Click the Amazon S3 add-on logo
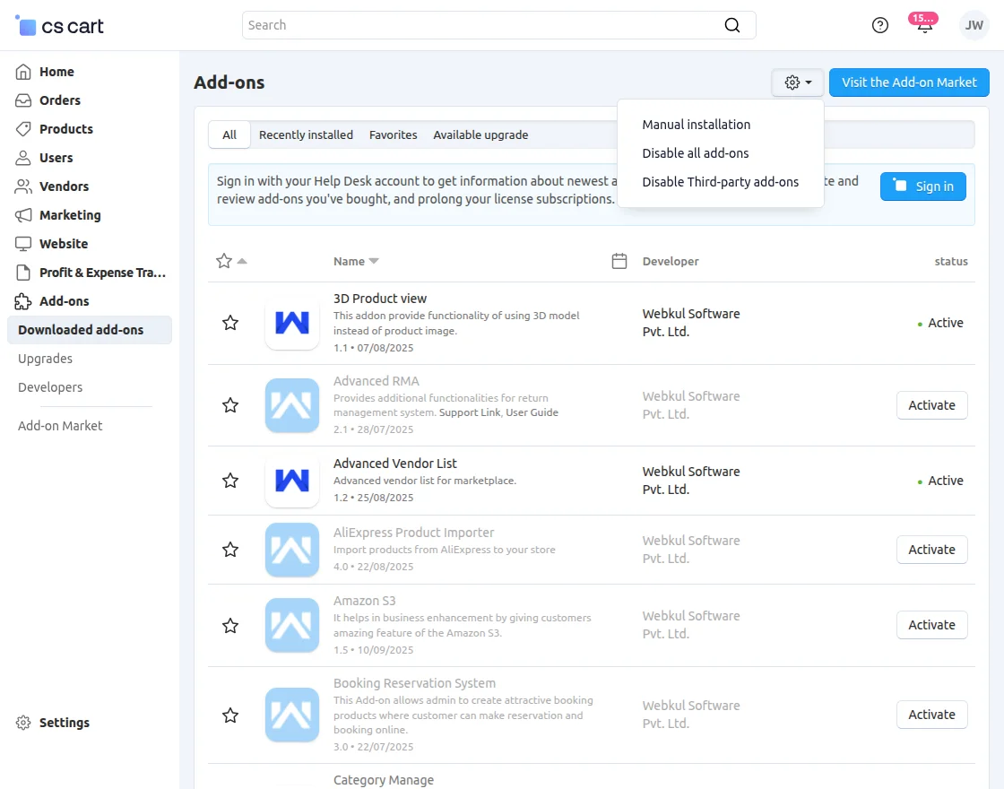The image size is (1004, 789). pos(292,625)
